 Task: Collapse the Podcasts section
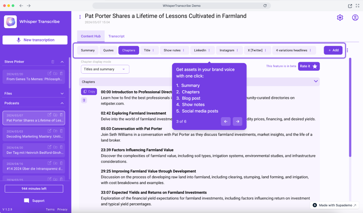pos(62,103)
